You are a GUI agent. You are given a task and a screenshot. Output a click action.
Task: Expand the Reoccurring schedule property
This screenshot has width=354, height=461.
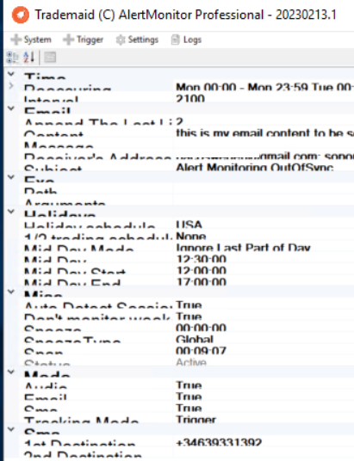[11, 86]
